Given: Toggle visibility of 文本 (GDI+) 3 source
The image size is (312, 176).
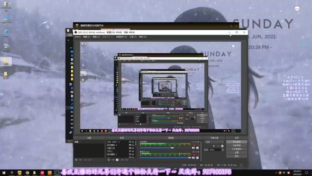Looking at the screenshot, I should pos(130,142).
